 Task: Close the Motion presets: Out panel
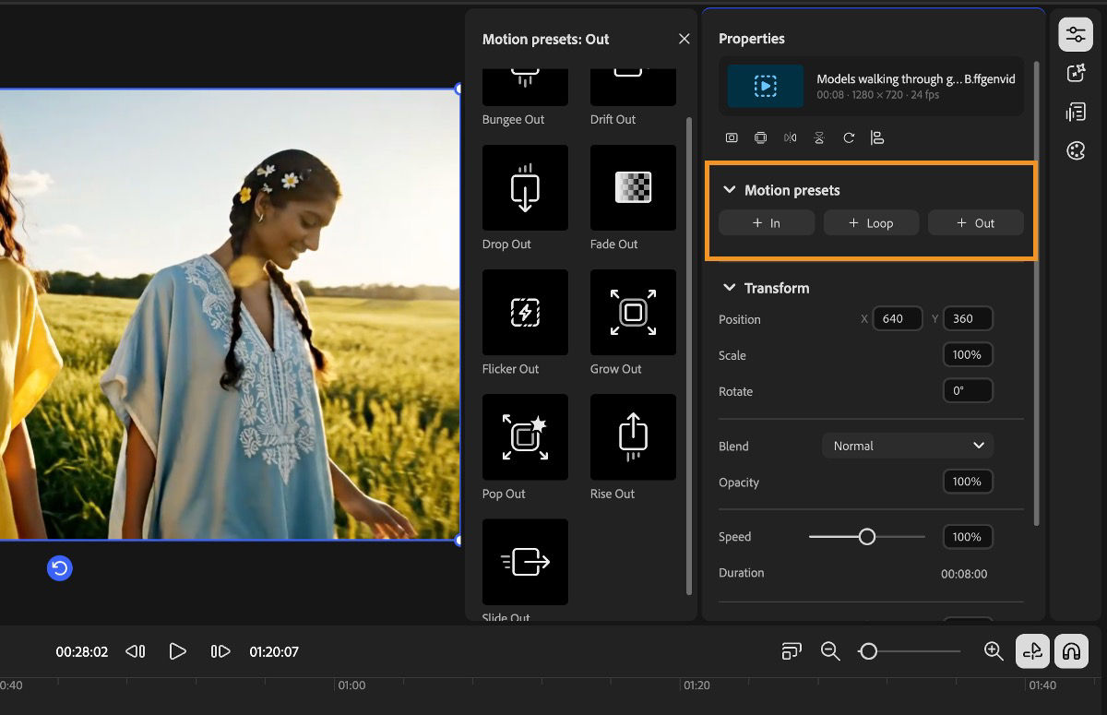coord(684,39)
